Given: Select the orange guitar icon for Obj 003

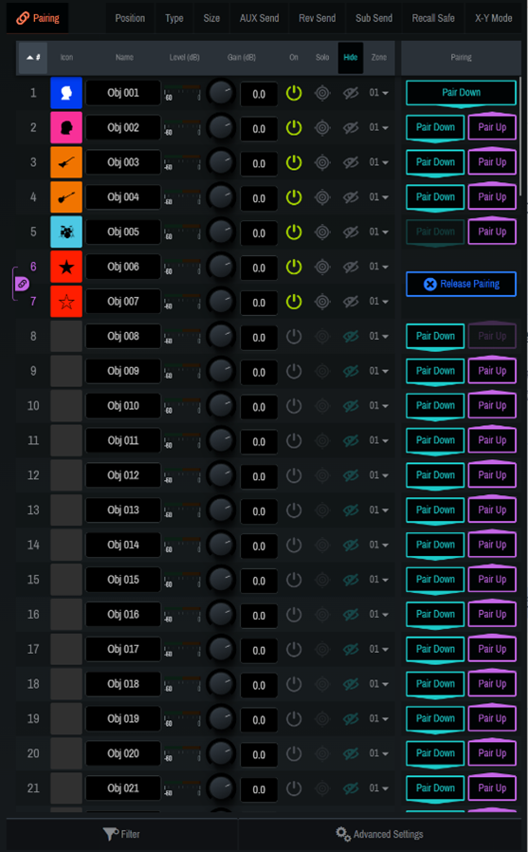Looking at the screenshot, I should coord(66,162).
